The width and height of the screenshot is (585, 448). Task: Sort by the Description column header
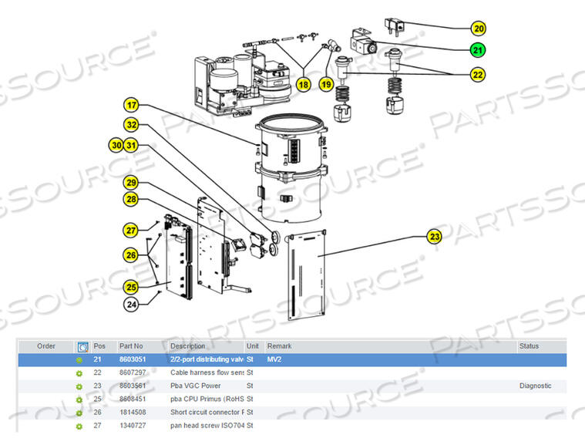tap(187, 346)
